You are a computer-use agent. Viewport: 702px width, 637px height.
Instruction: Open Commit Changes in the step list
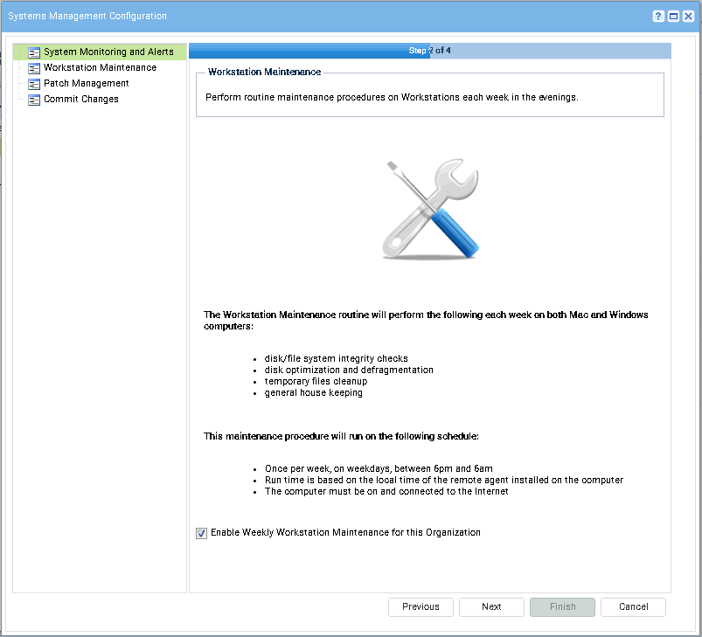click(x=81, y=99)
